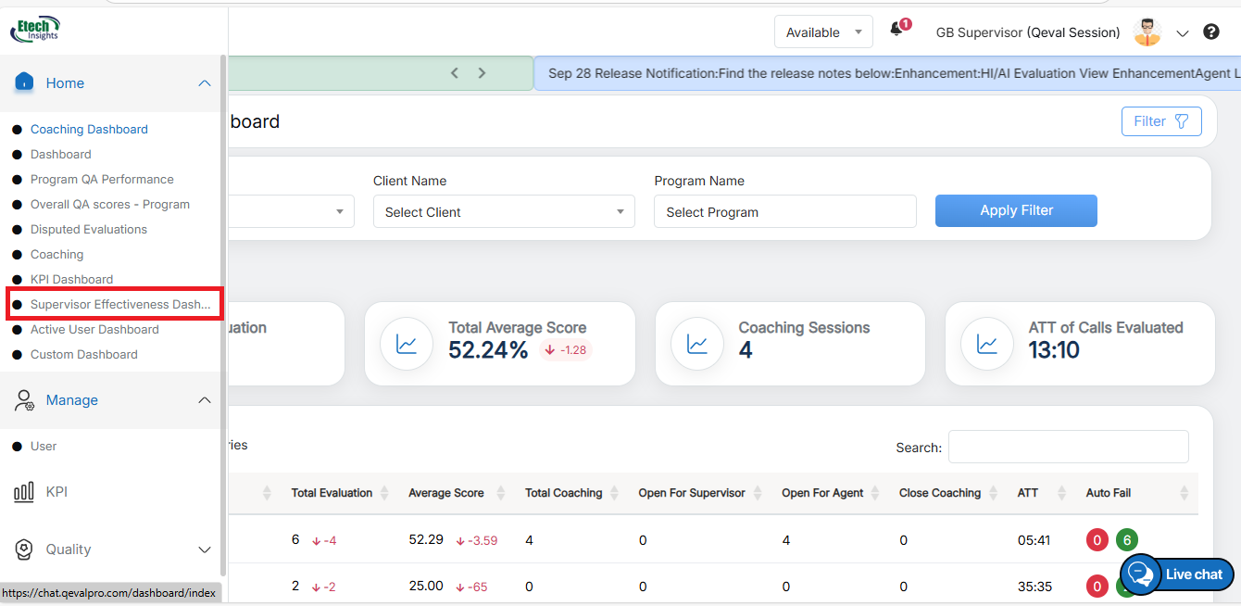Click the ATT of Calls Evaluated icon

tap(987, 344)
